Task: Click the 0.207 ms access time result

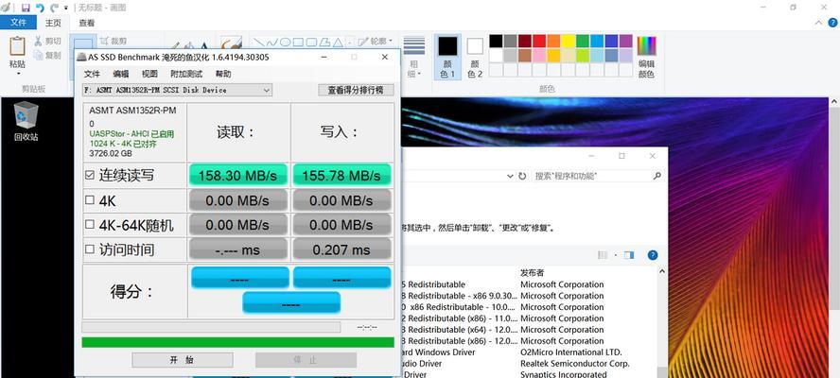Action: (x=341, y=249)
